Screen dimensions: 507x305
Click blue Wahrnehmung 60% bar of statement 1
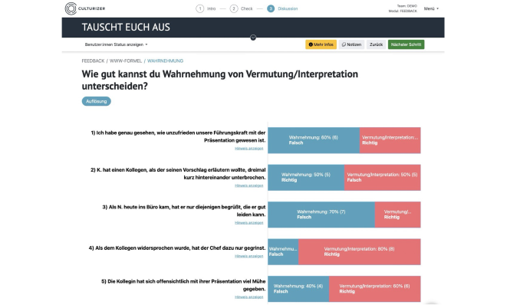[x=314, y=140]
